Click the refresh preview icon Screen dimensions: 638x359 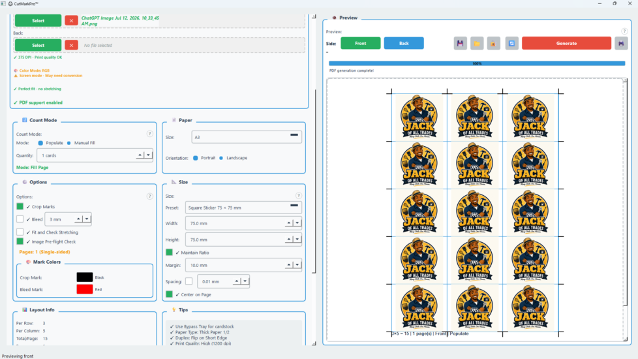click(512, 43)
